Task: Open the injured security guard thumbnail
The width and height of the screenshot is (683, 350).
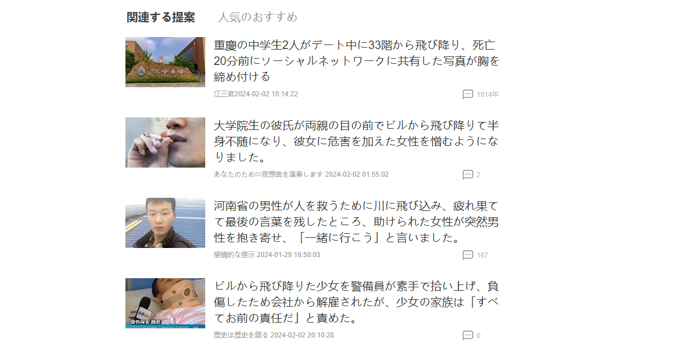Action: (165, 303)
